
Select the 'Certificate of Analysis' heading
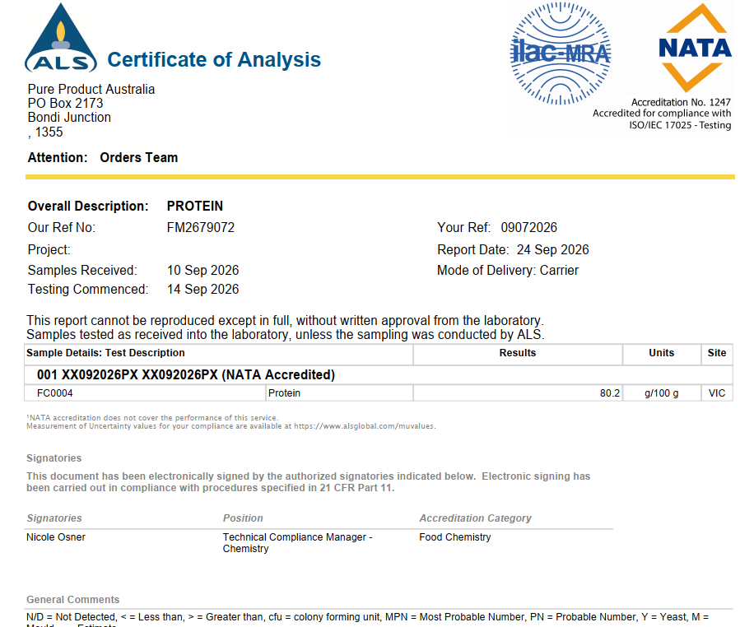[214, 59]
